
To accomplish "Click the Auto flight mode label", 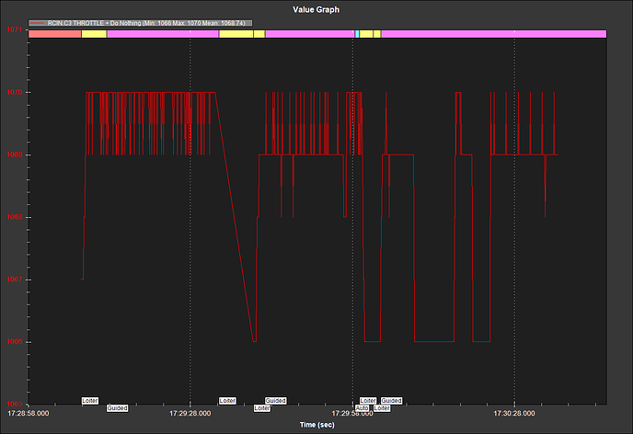I will tap(362, 407).
